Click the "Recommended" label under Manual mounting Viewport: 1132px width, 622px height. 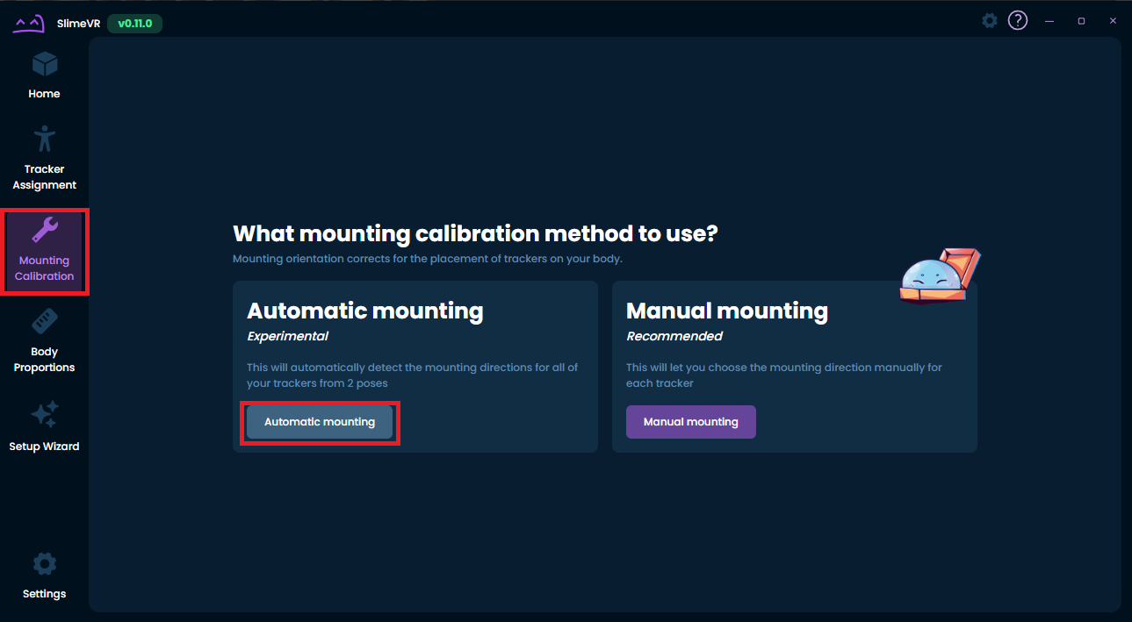[674, 336]
